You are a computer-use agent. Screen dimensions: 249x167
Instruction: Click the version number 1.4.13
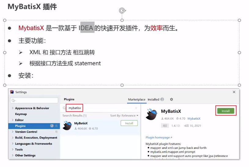[x=175, y=126]
